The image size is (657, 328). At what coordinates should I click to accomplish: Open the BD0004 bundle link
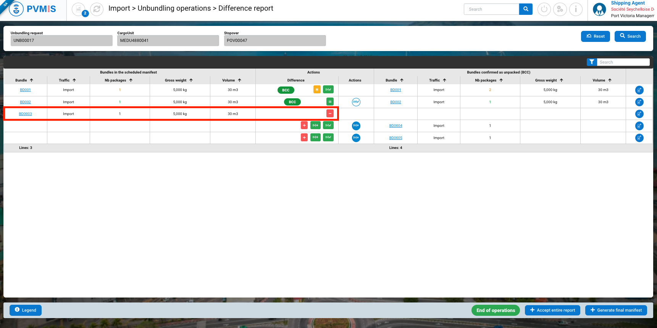[x=395, y=126]
